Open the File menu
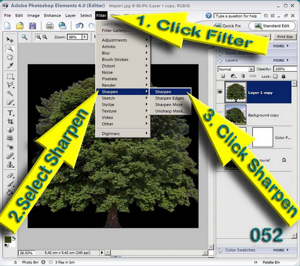300x266 pixels. tap(7, 15)
